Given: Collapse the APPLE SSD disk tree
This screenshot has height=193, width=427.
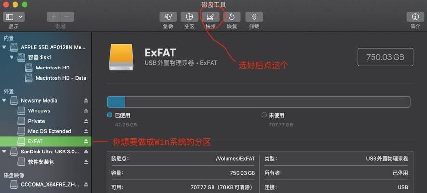Looking at the screenshot, I should (4, 47).
